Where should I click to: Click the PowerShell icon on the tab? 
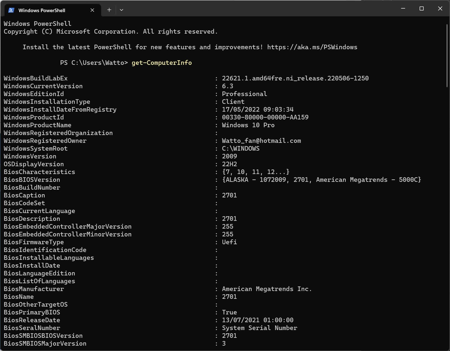click(x=11, y=10)
